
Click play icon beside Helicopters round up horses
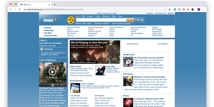coord(40,95)
